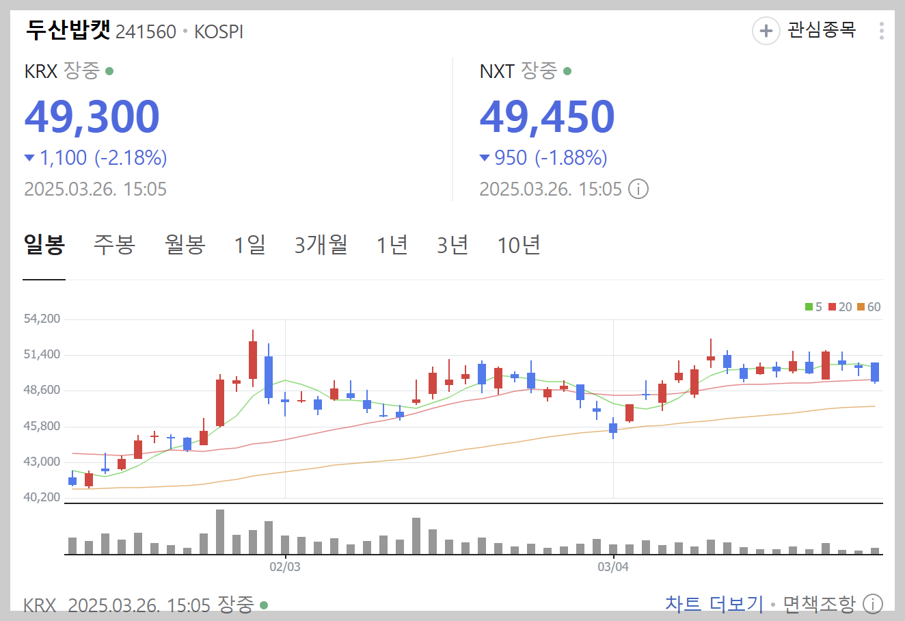Viewport: 905px width, 621px height.
Task: Click NXT change 950 (-1.88%)
Action: (x=543, y=158)
